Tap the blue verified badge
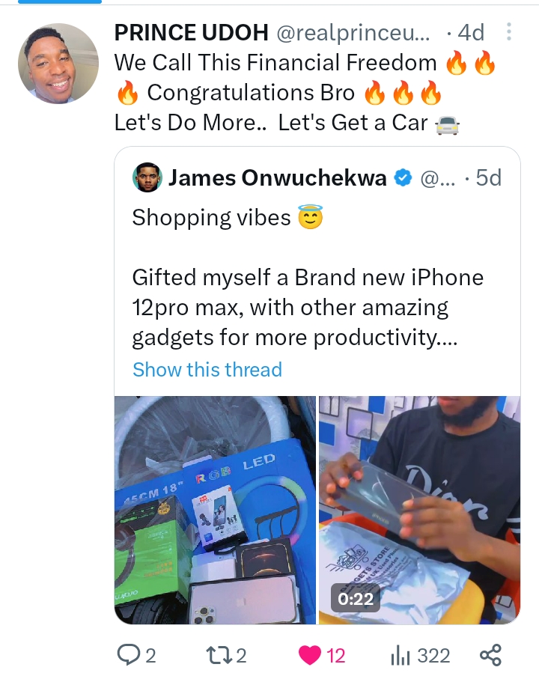 coord(403,178)
